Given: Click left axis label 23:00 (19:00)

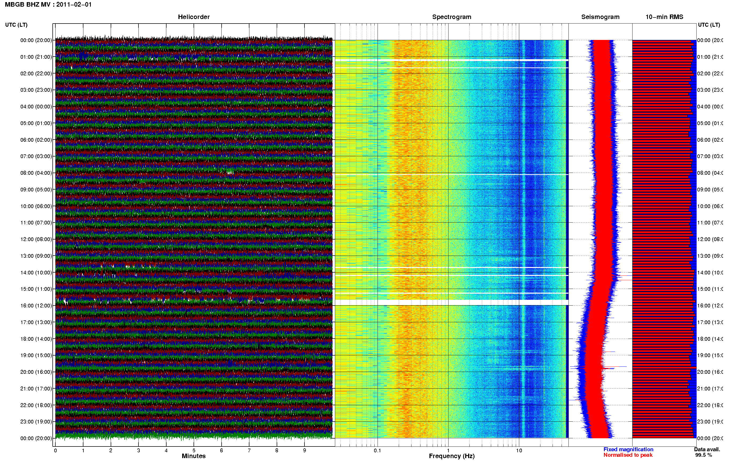Looking at the screenshot, I should (x=36, y=422).
